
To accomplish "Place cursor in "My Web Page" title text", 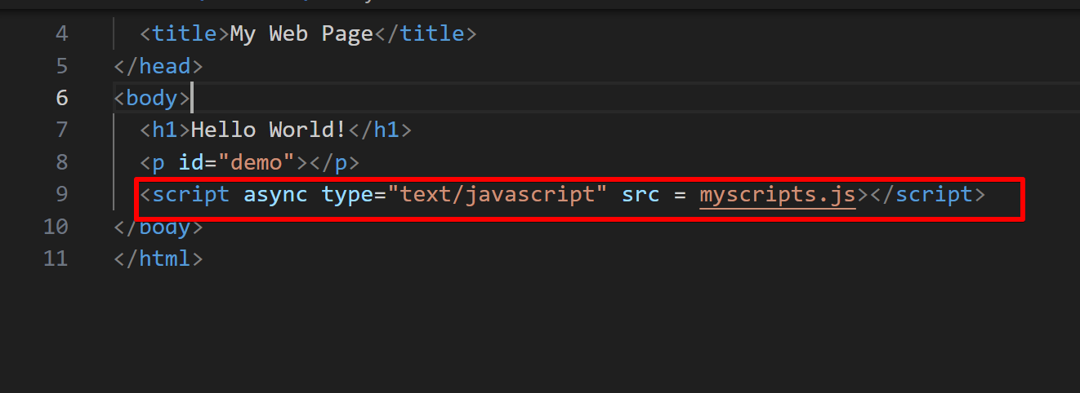I will (x=301, y=34).
